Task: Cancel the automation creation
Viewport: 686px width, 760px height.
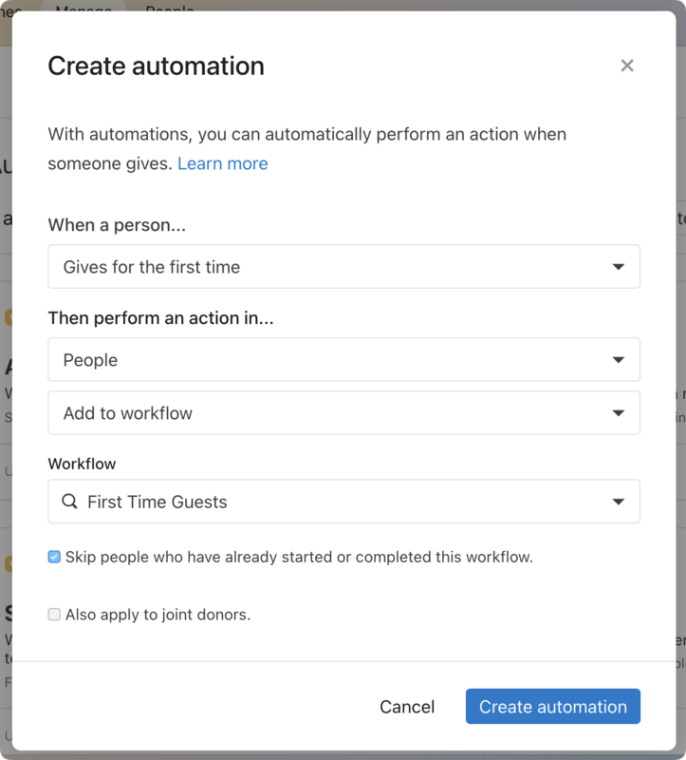Action: pyautogui.click(x=407, y=707)
